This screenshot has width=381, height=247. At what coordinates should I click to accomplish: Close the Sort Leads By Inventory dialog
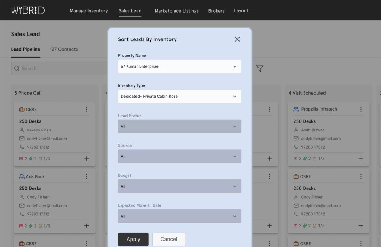(237, 39)
